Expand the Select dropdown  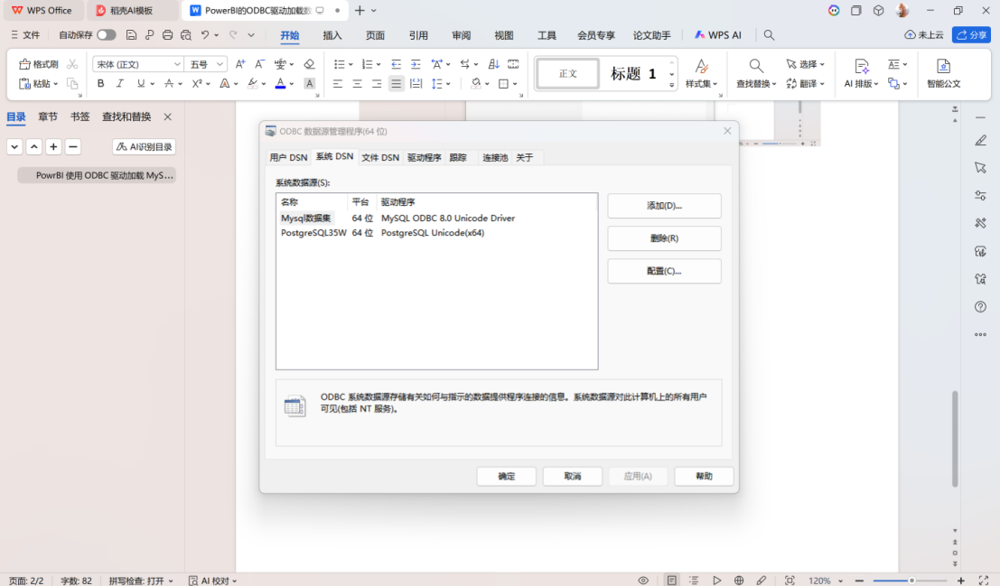[x=822, y=64]
